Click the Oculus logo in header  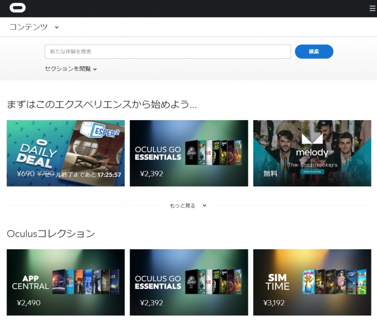click(18, 8)
